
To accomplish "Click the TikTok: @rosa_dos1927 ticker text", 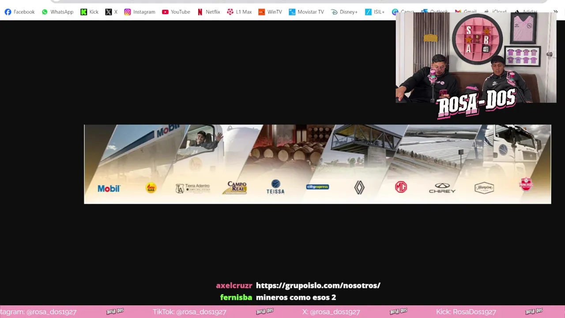I will click(189, 312).
